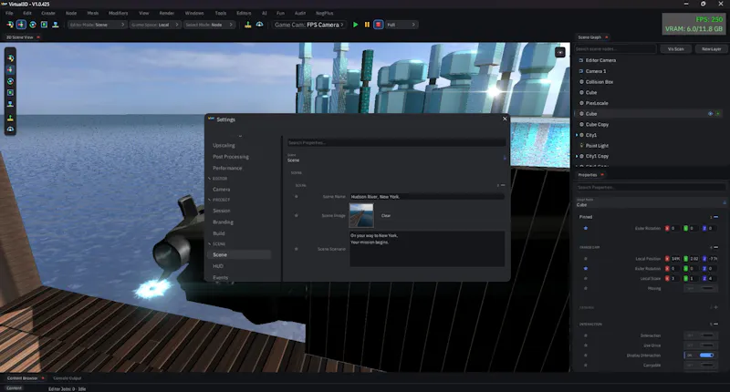
Task: Click the Search scene nodes field
Action: pyautogui.click(x=615, y=49)
